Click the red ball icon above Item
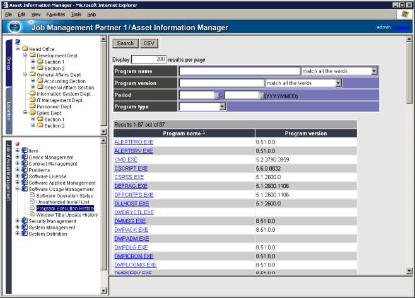Image resolution: width=415 pixels, height=298 pixels. coord(18,144)
